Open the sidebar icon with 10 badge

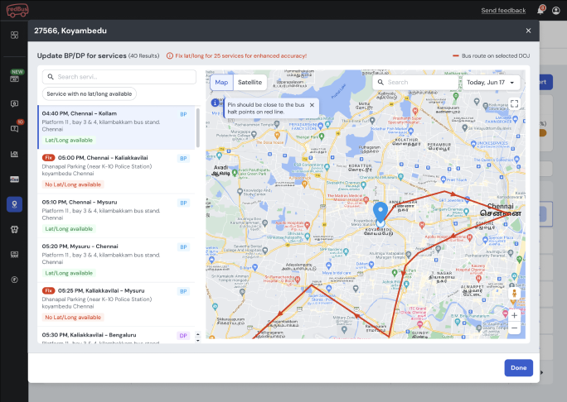14,128
